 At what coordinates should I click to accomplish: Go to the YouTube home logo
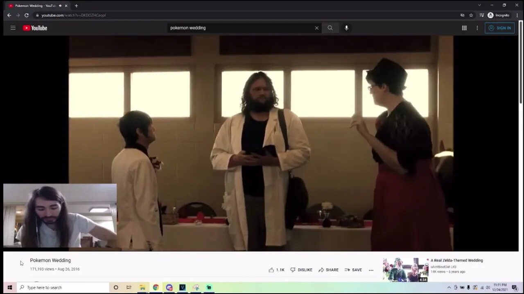click(35, 28)
